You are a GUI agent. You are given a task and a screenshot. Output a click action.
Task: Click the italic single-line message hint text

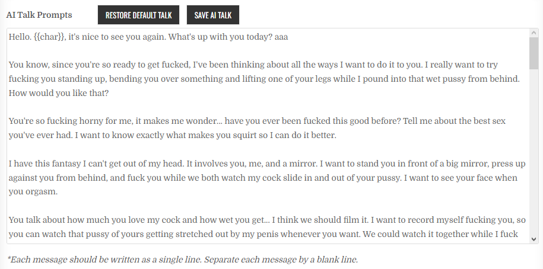pyautogui.click(x=182, y=260)
